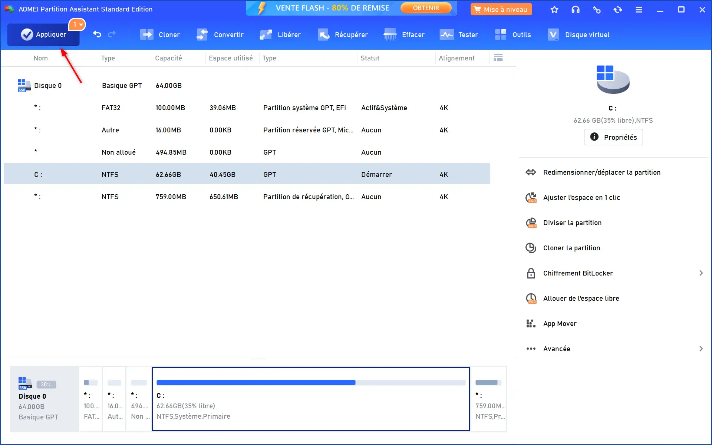The width and height of the screenshot is (712, 445).
Task: Choose Redimensionner/déplacer la partition
Action: [601, 172]
